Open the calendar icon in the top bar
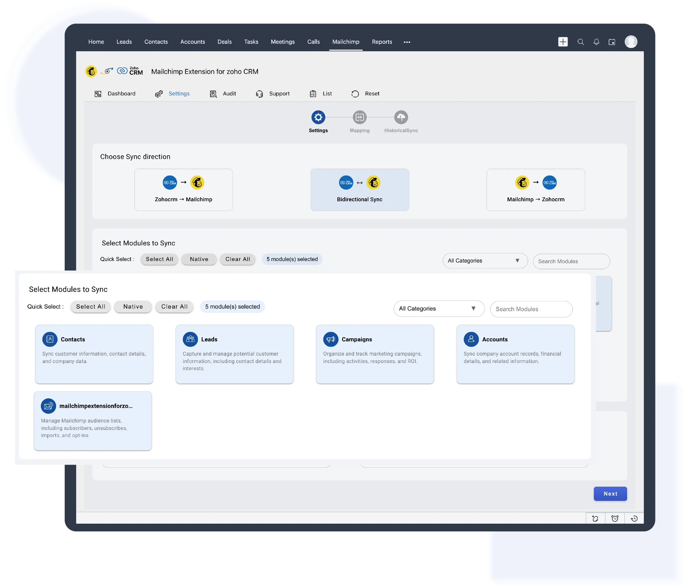The image size is (694, 587). [612, 42]
